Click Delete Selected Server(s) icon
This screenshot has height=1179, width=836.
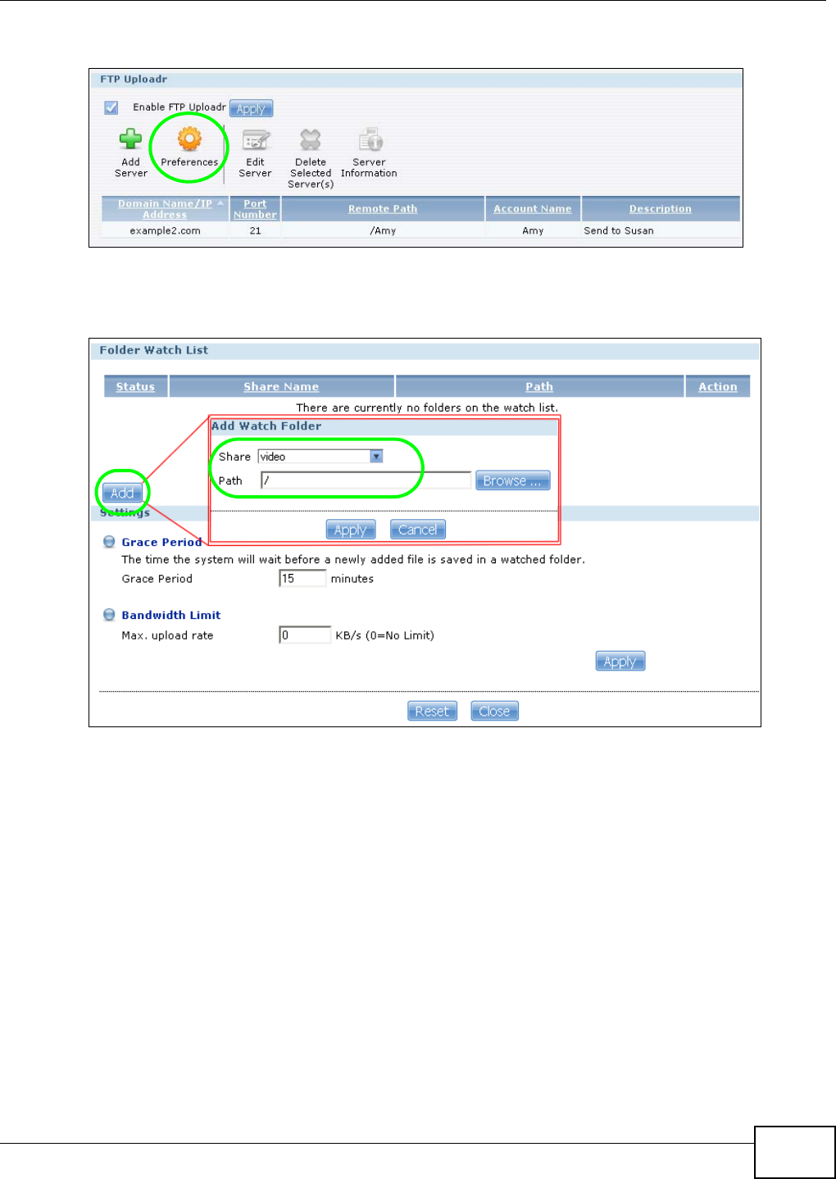click(x=311, y=140)
